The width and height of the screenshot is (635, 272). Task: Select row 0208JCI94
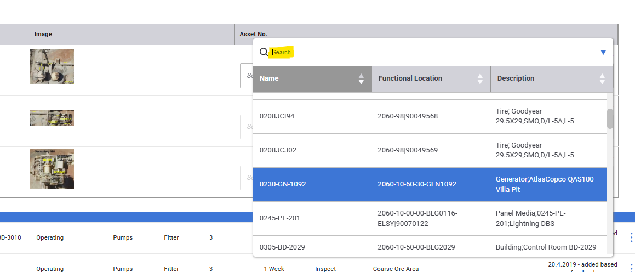pyautogui.click(x=430, y=116)
